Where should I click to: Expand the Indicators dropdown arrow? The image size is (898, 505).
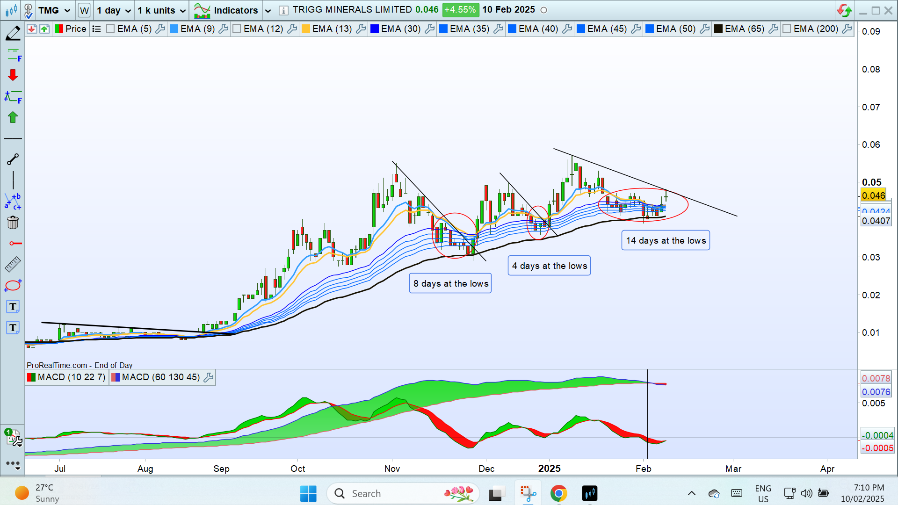268,10
